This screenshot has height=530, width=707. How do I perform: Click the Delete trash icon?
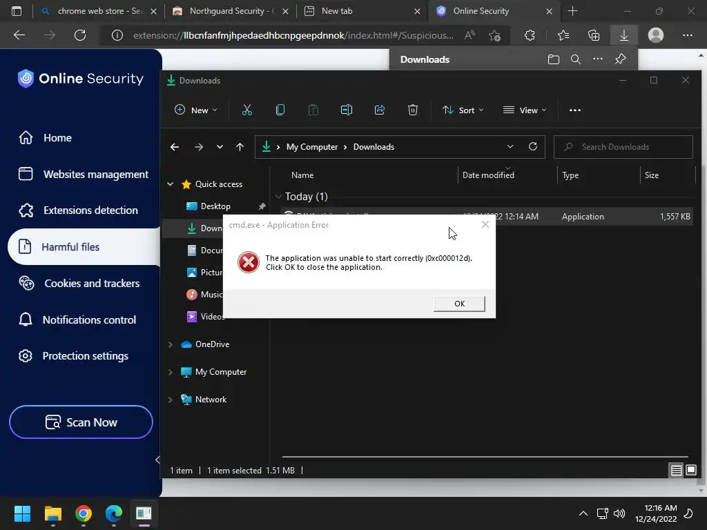click(413, 110)
